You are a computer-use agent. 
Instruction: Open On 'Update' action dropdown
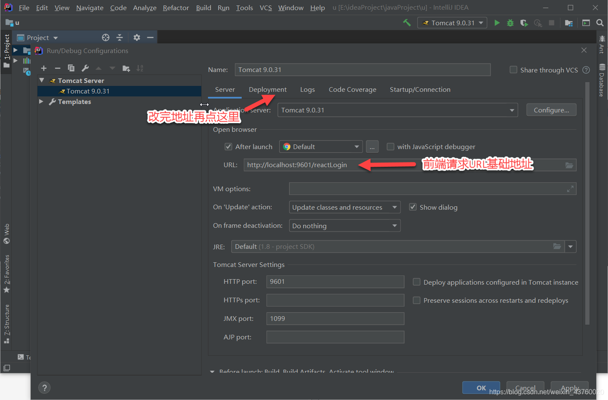click(344, 207)
